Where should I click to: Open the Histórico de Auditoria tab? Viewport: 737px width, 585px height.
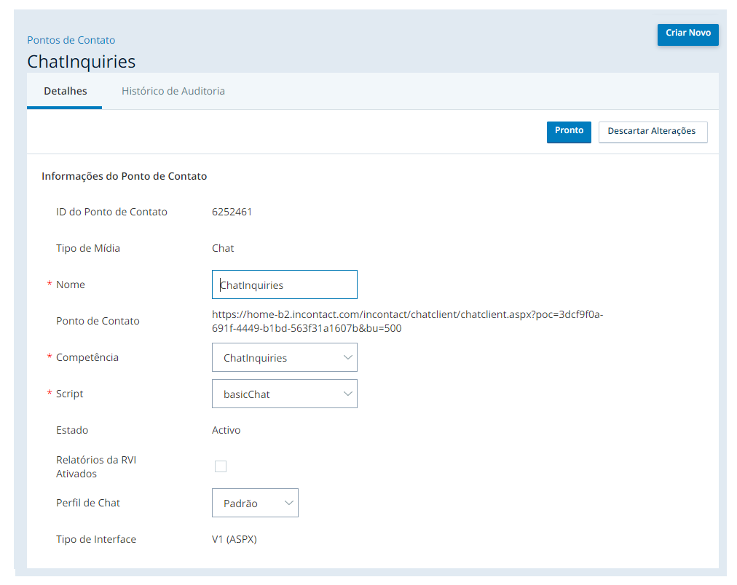click(x=173, y=91)
